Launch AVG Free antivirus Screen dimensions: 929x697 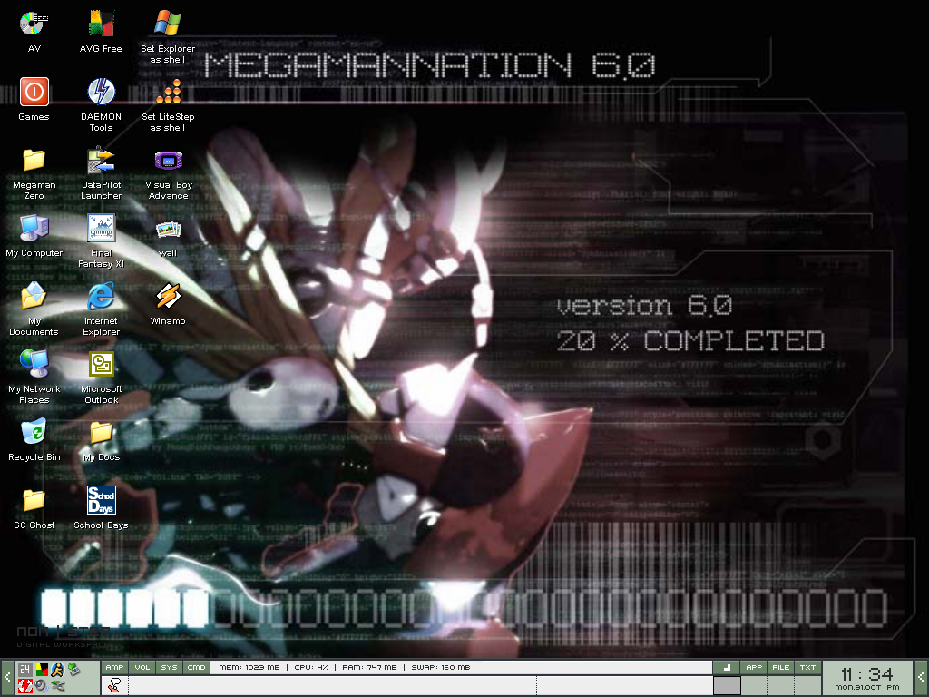[101, 31]
